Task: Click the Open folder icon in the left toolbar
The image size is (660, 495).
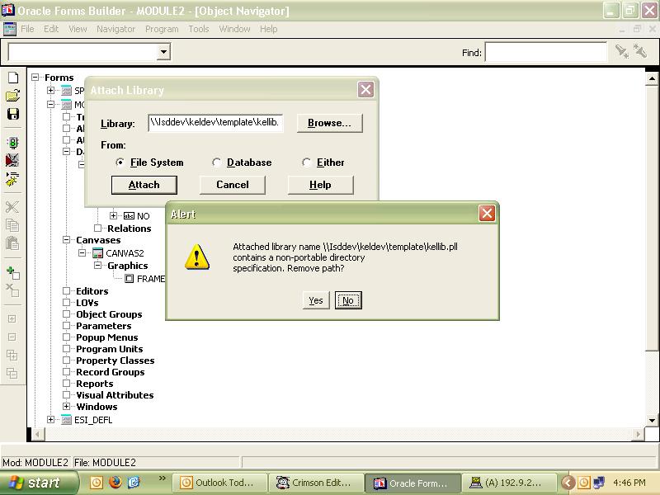Action: coord(13,96)
